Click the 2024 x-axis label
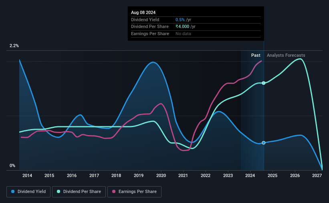This screenshot has width=329, height=203. point(250,175)
